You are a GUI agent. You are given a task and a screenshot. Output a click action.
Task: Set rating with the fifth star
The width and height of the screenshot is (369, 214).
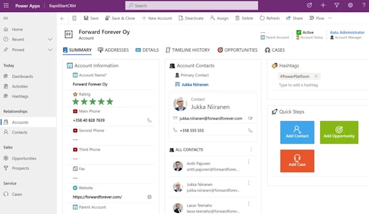(110, 102)
